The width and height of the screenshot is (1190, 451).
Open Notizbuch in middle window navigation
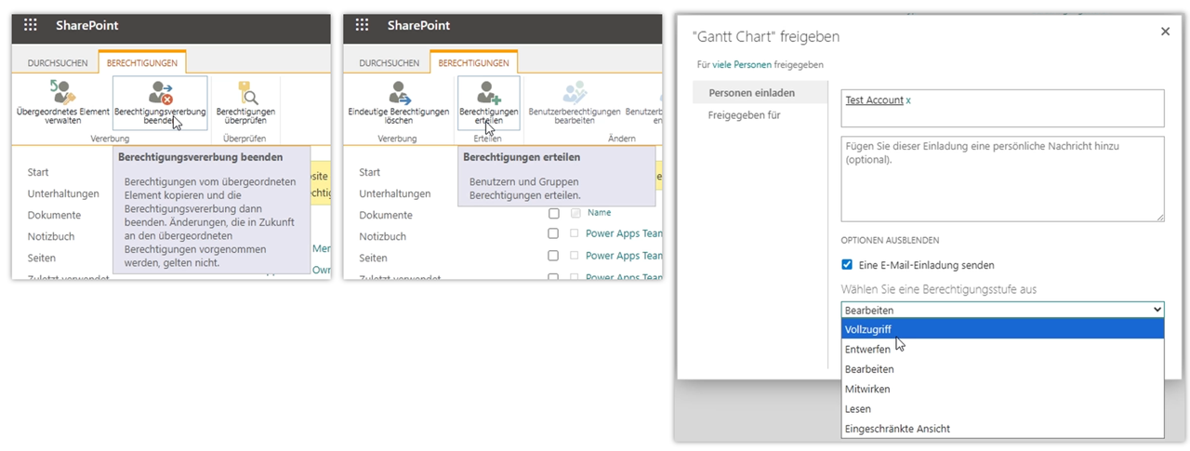pyautogui.click(x=383, y=236)
